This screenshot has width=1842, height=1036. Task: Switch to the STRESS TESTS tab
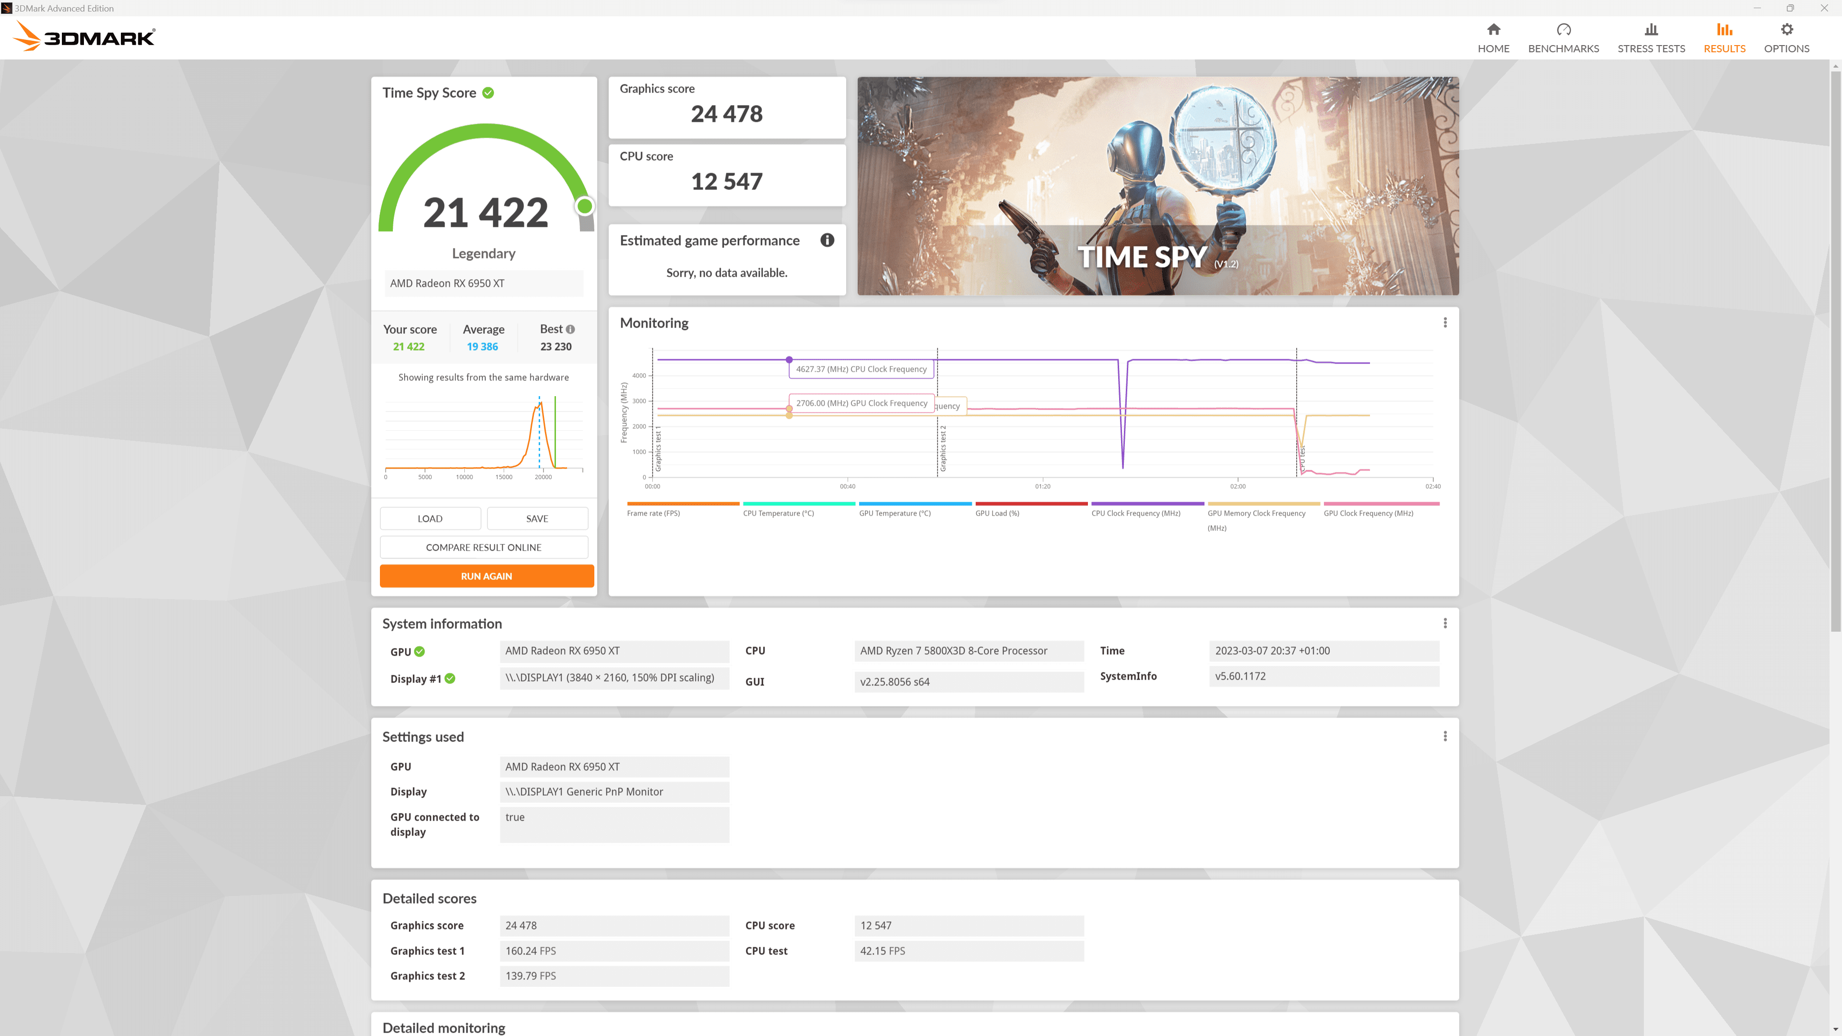click(1651, 38)
